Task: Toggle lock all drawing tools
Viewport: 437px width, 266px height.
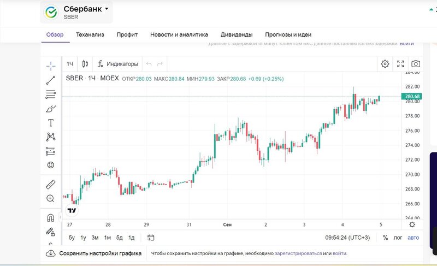Action: click(x=50, y=232)
